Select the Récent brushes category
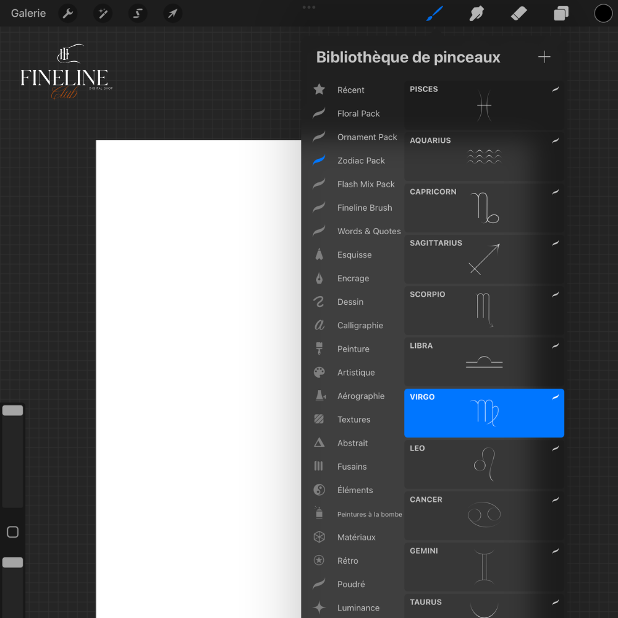618x618 pixels. (350, 90)
